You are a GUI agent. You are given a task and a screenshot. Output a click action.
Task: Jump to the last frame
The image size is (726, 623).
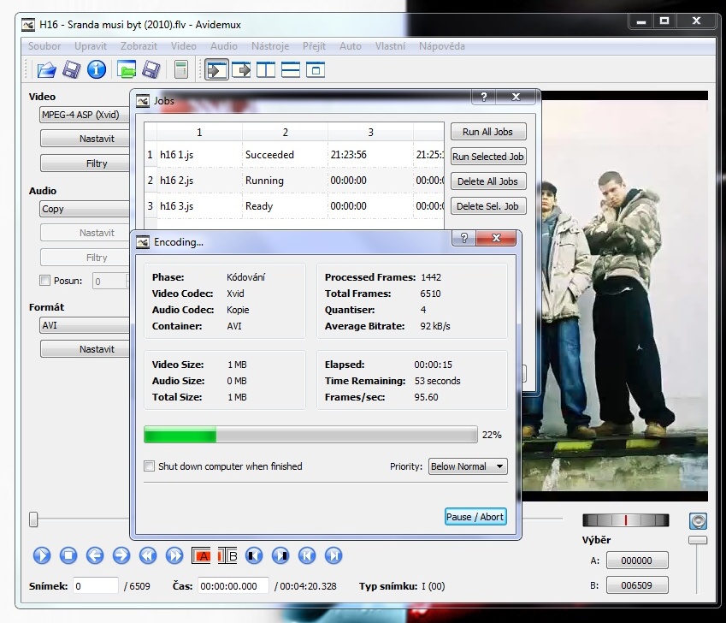click(333, 556)
